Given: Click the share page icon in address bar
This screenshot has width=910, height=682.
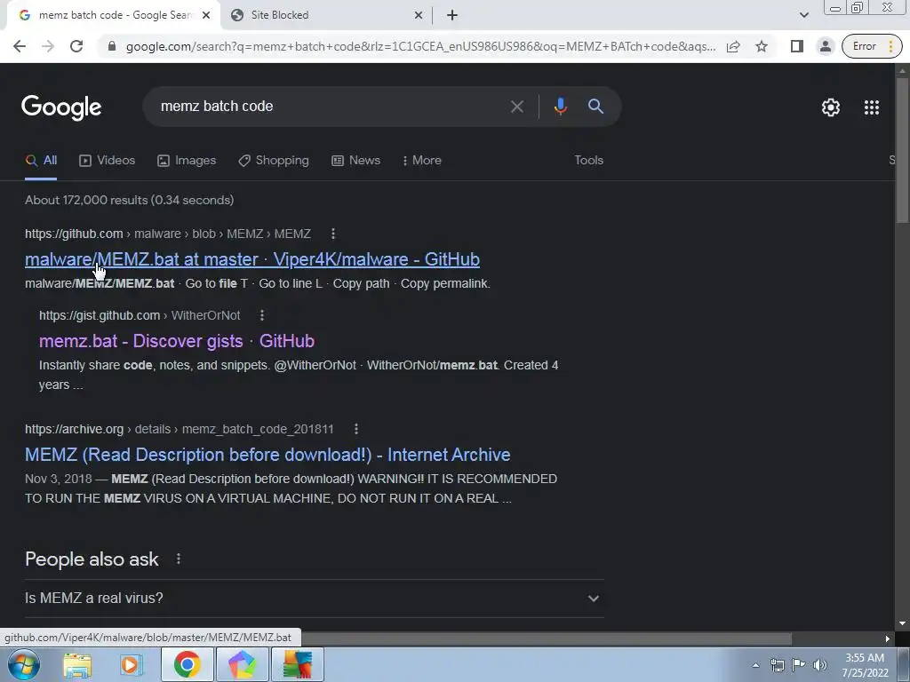Looking at the screenshot, I should tap(733, 46).
